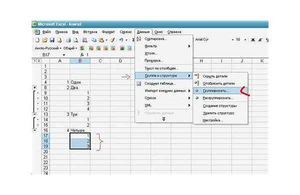Click the fx insert function icon
Viewport: 300px width, 195px height.
pos(82,55)
